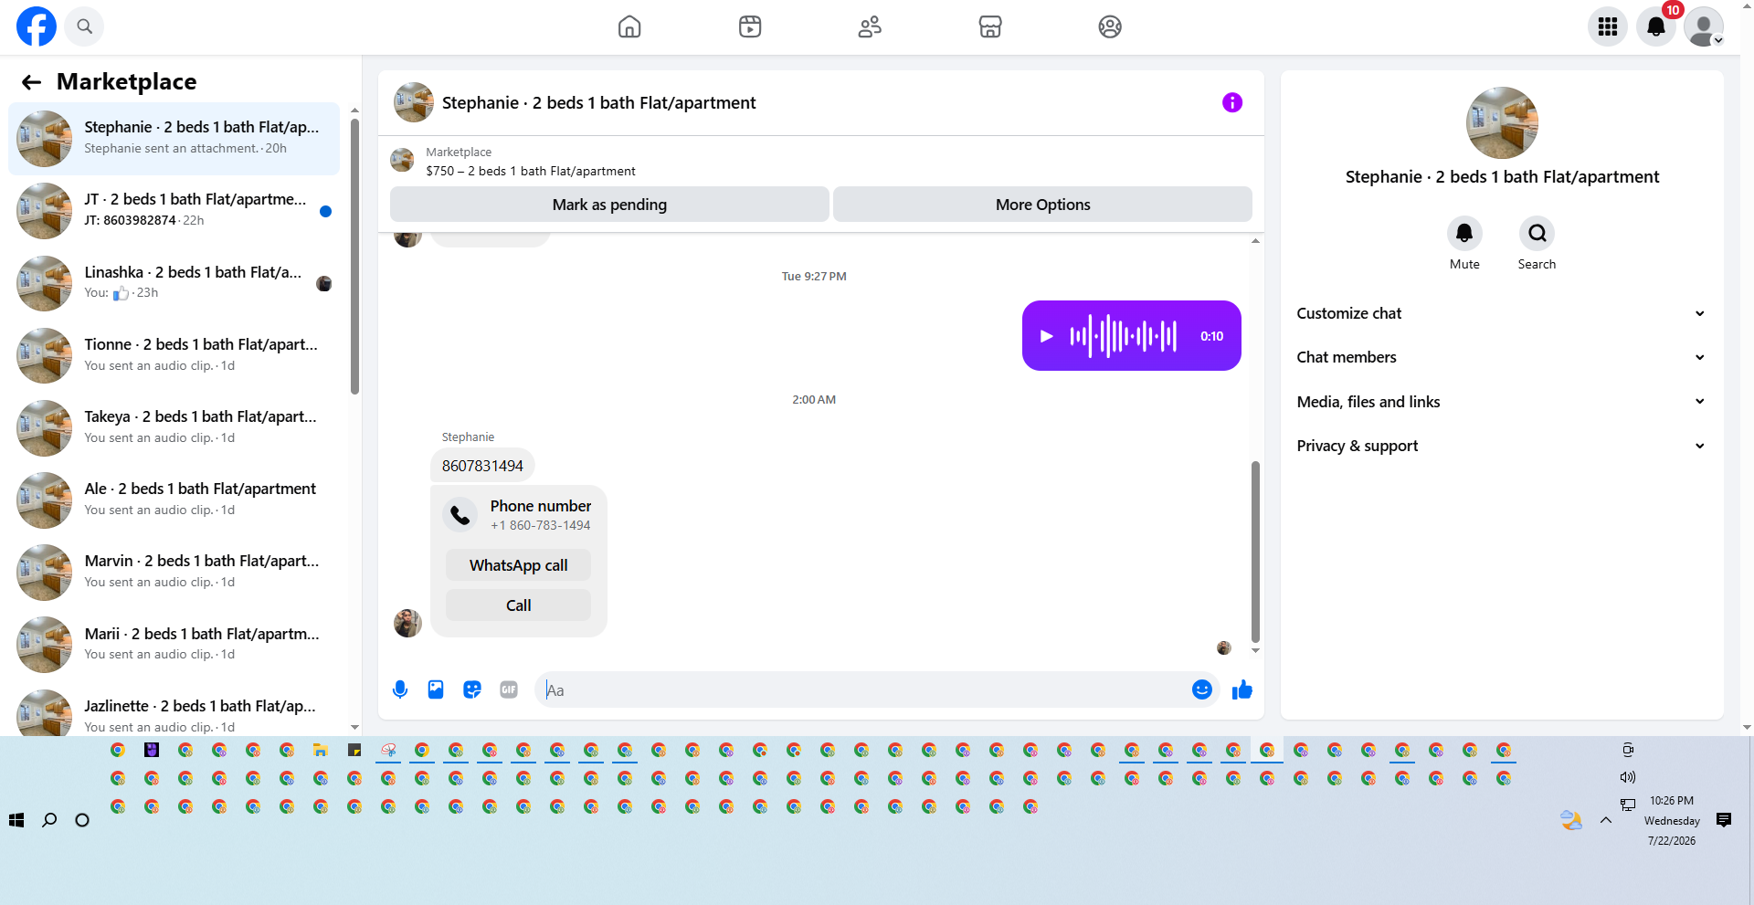The width and height of the screenshot is (1754, 905).
Task: Open the Friends tab
Action: tap(870, 26)
